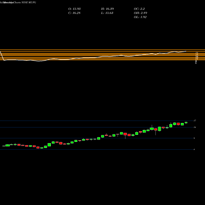Click the 'OH: 2.89' reading
The image size is (205, 205).
[141, 13]
